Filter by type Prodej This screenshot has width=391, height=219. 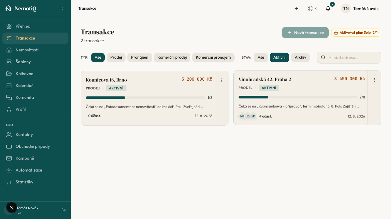click(x=116, y=57)
